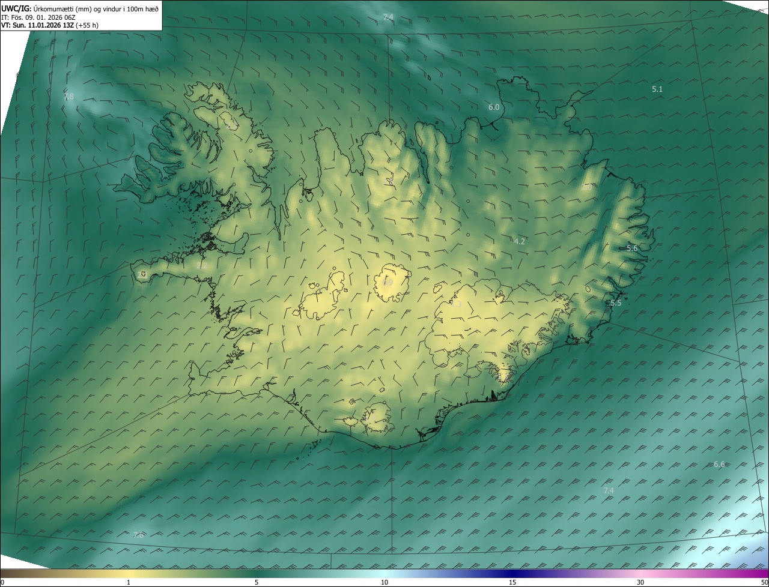Image resolution: width=769 pixels, height=587 pixels.
Task: Click the VT valid time line
Action: point(50,25)
